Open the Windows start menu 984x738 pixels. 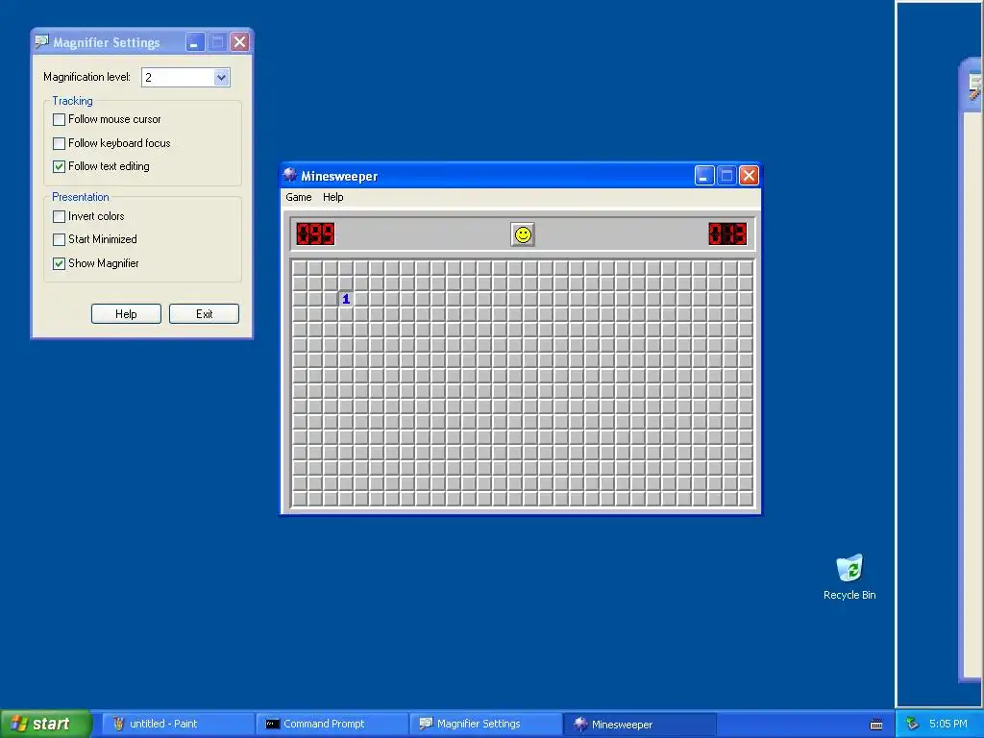click(46, 724)
